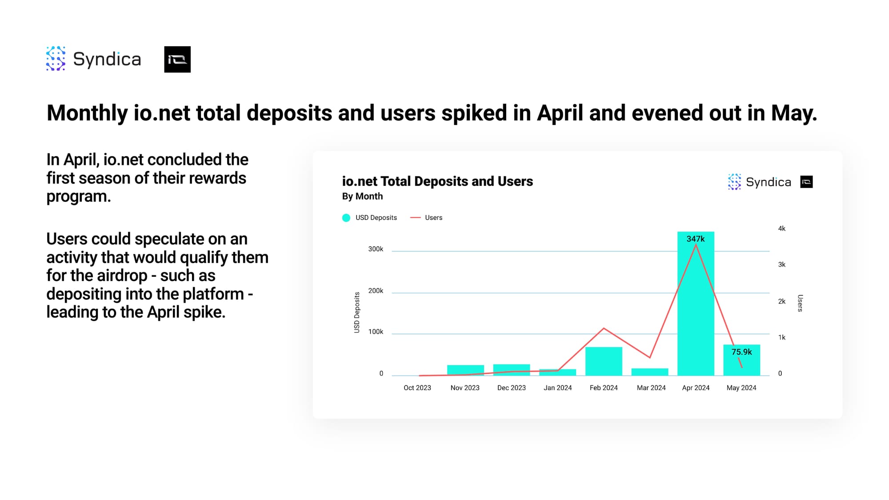Click the Users right axis title

800,303
